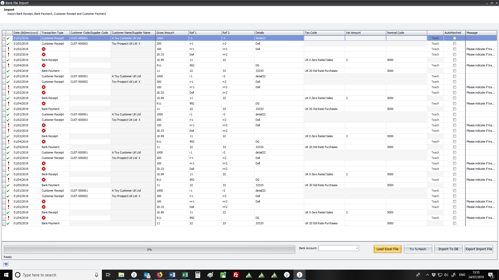Click the Import To DB button
Viewport: 499px width, 280px height.
[x=448, y=249]
